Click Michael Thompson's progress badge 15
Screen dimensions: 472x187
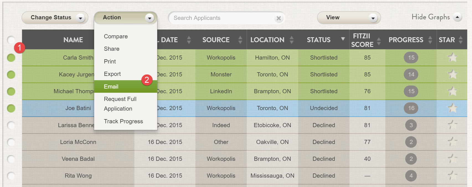point(411,91)
